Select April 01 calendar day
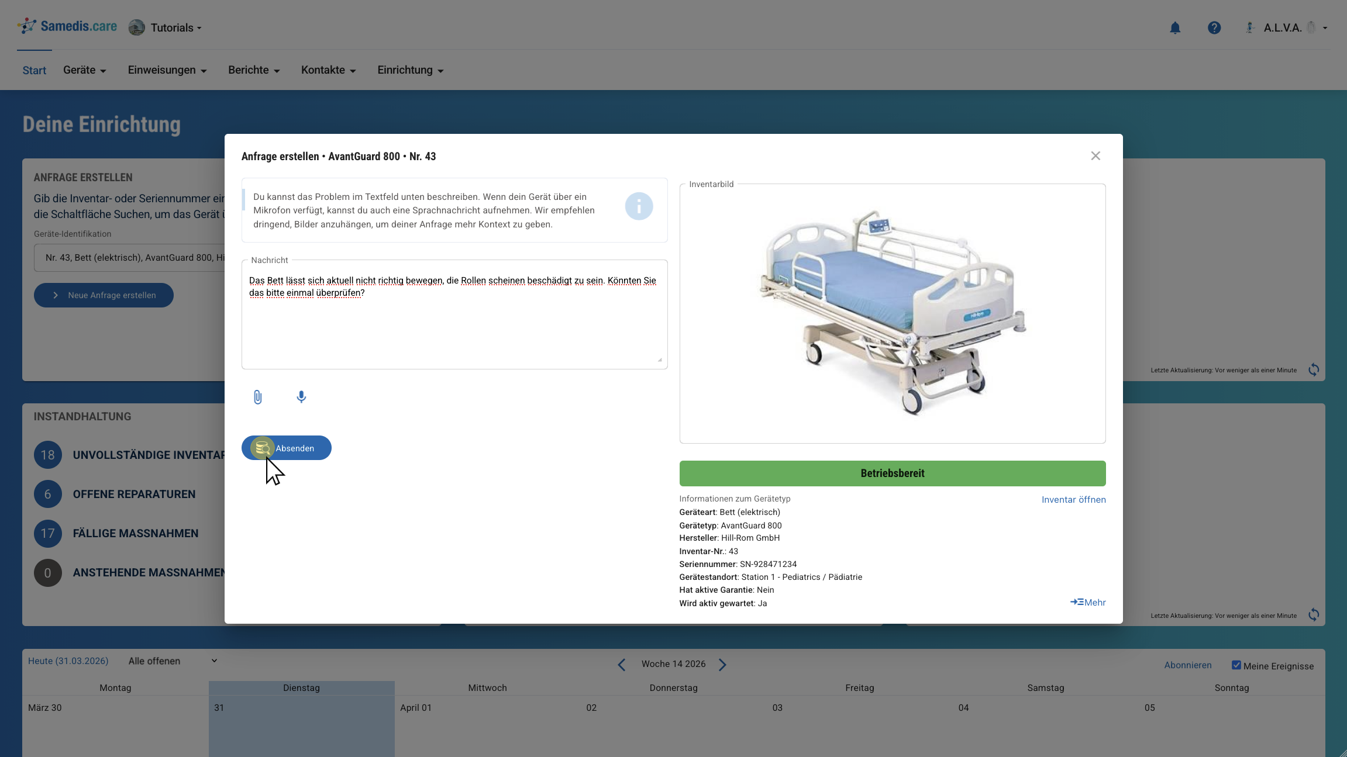This screenshot has width=1347, height=757. click(487, 725)
